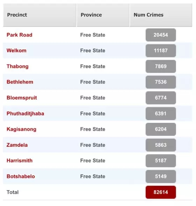The image size is (196, 206).
Task: Click the 6774 crime count badge
Action: 161,98
